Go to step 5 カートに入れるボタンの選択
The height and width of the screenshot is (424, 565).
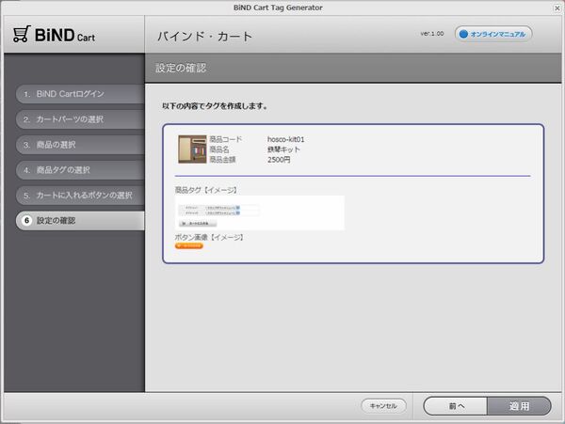click(x=80, y=196)
